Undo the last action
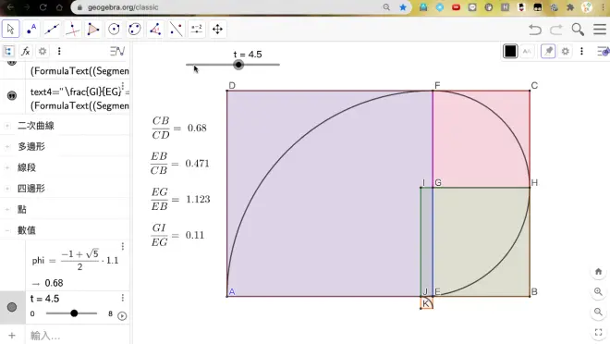610x344 pixels. (535, 30)
